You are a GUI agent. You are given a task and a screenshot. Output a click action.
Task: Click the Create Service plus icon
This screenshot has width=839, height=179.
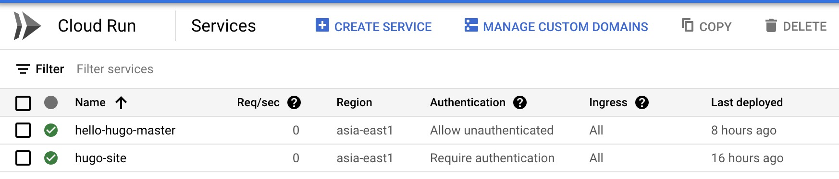[322, 25]
